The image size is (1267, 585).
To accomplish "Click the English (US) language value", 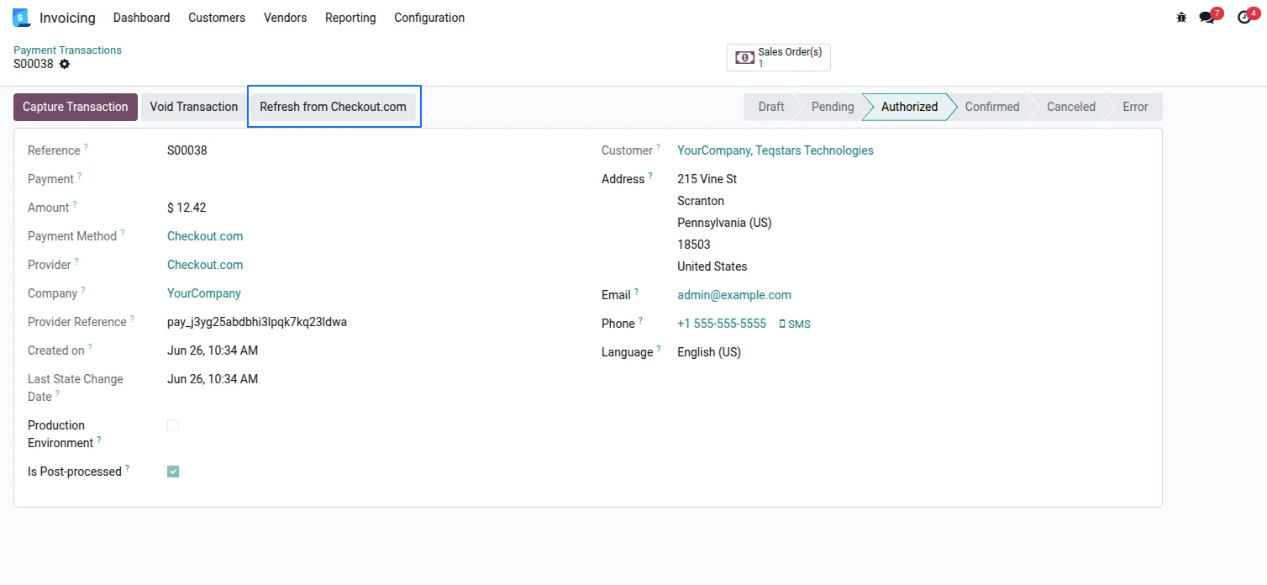I will tap(709, 352).
